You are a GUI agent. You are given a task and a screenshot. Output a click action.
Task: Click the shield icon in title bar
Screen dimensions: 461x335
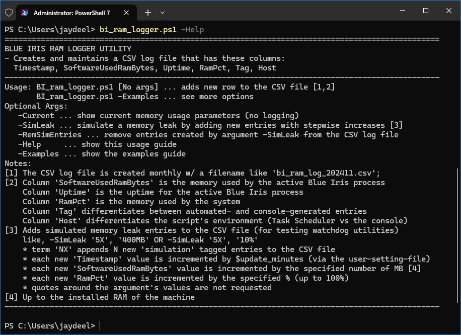[9, 13]
